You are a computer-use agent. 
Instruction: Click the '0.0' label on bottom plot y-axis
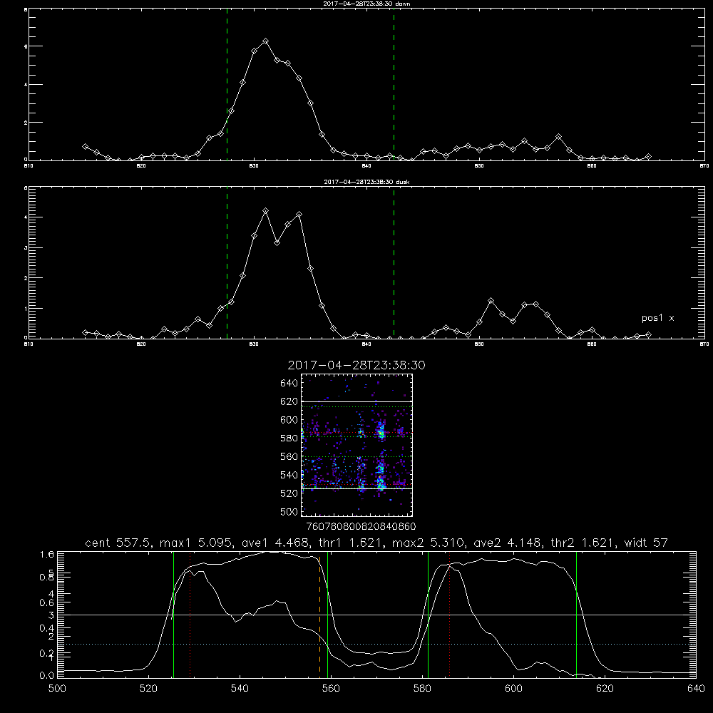(47, 675)
